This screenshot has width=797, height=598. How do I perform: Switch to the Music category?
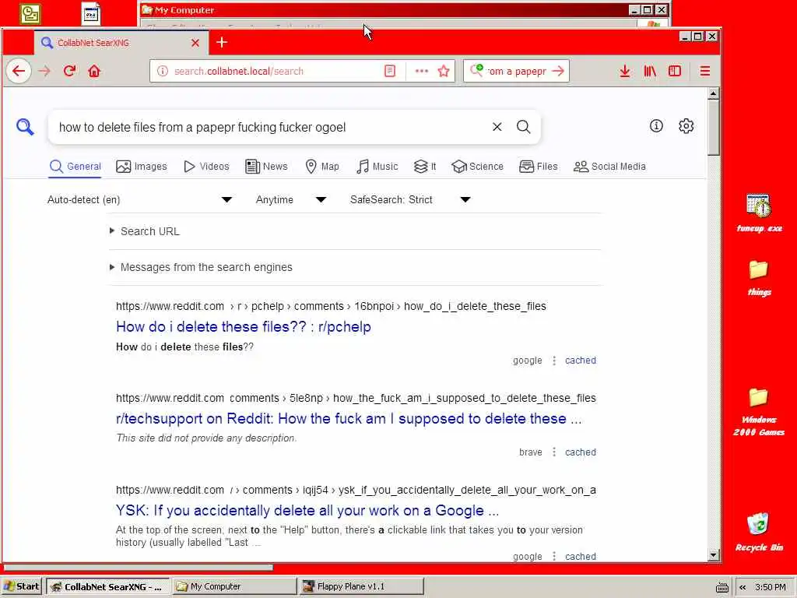pyautogui.click(x=377, y=167)
